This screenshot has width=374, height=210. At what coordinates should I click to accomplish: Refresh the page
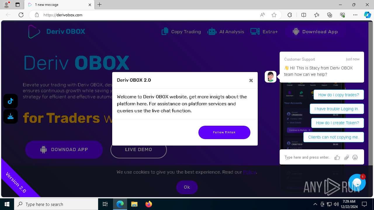pyautogui.click(x=21, y=15)
